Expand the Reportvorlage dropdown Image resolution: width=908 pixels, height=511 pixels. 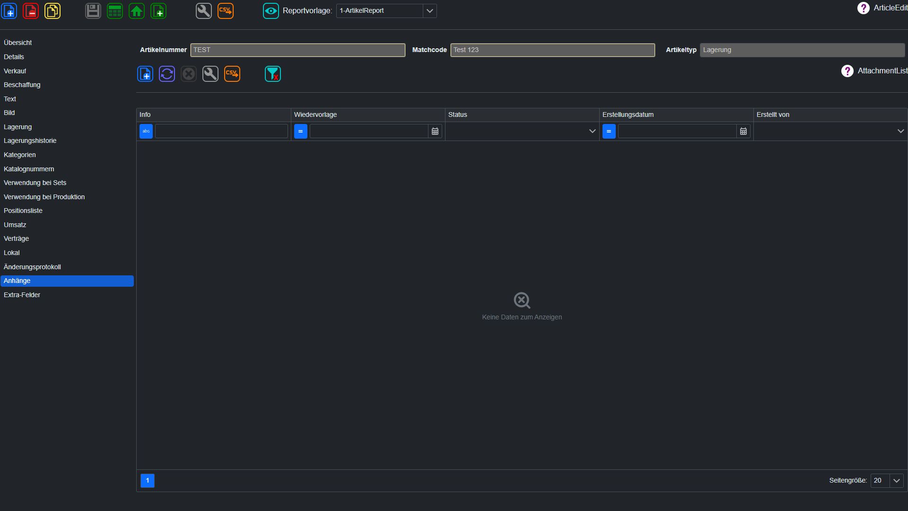[429, 11]
